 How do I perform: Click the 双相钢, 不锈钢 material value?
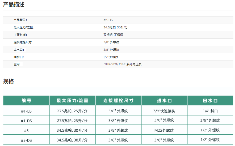point(113,35)
